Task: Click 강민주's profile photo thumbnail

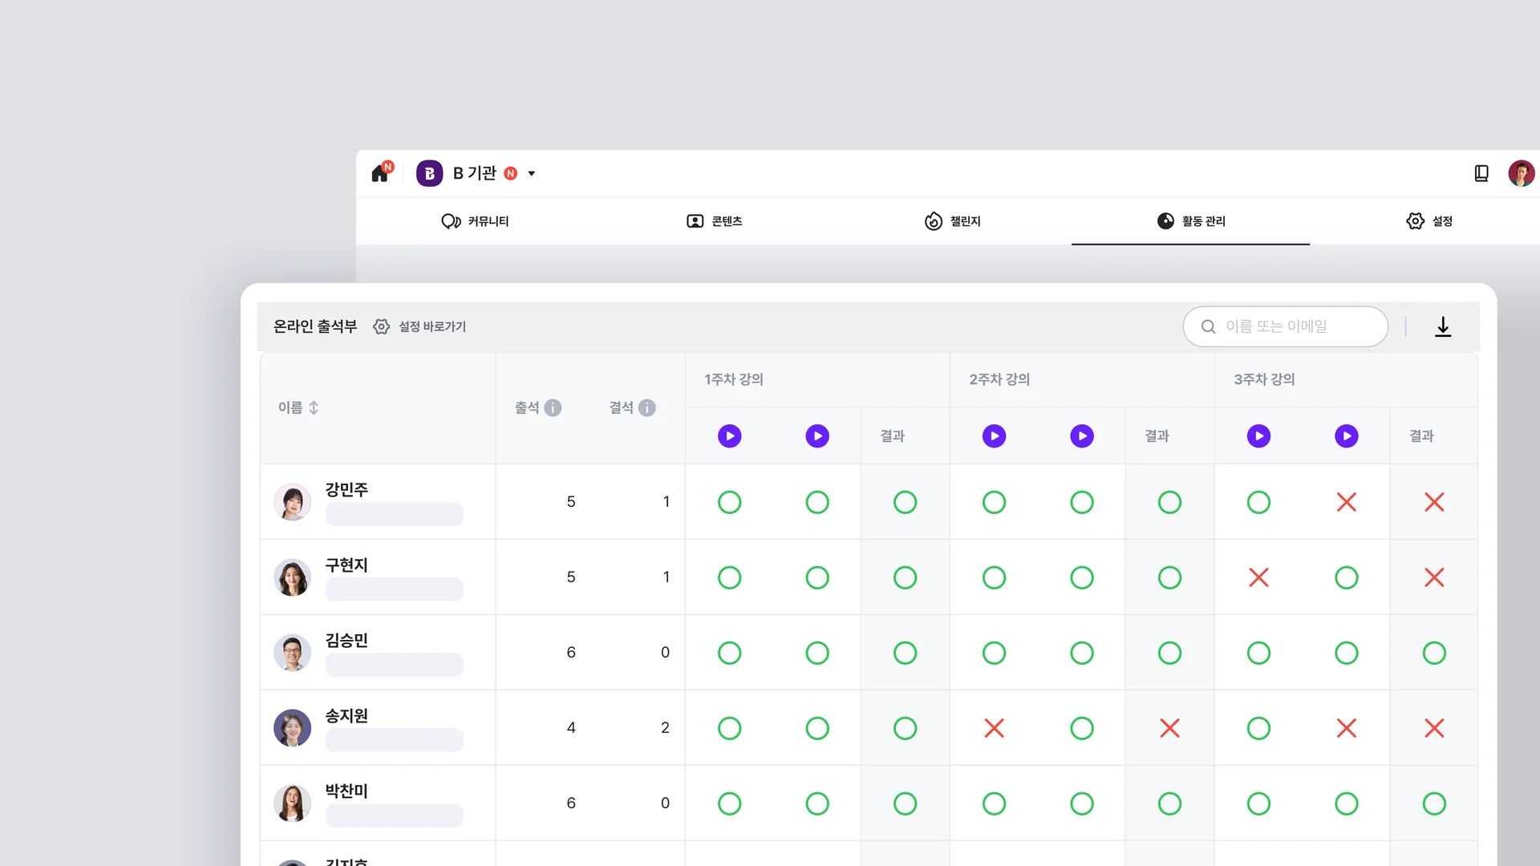Action: (x=292, y=502)
